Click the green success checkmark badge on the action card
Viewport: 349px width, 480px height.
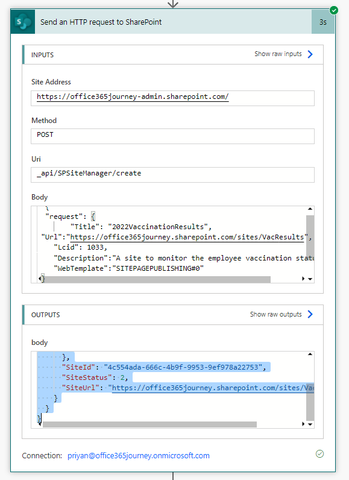click(x=334, y=10)
